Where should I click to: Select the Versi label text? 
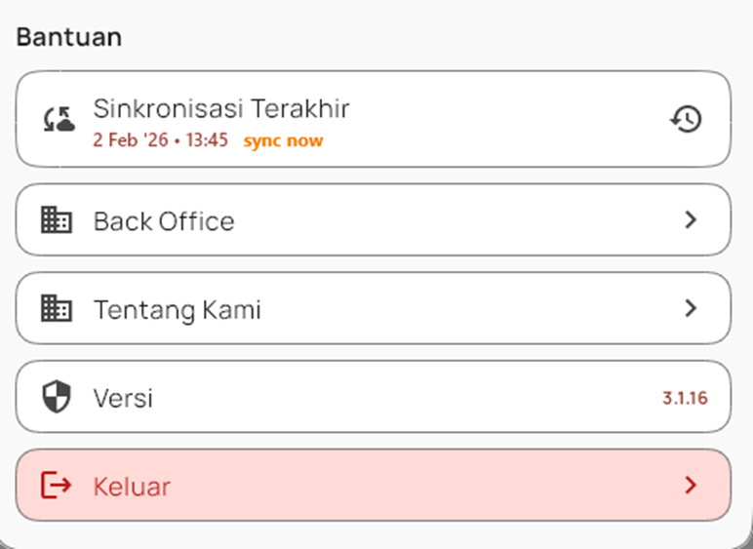(x=123, y=398)
